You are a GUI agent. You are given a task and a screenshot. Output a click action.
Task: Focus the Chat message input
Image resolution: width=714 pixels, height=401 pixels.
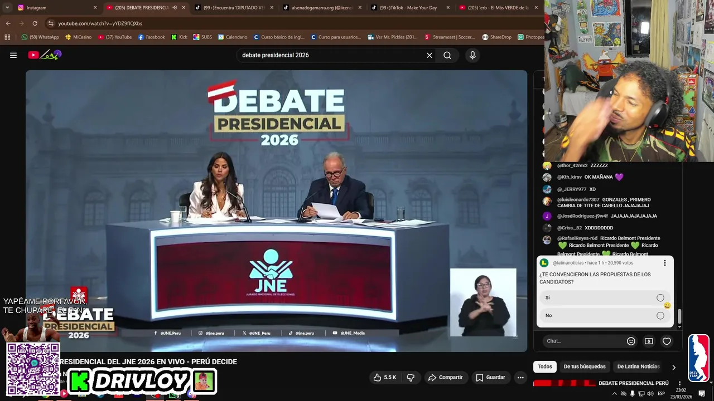[x=583, y=341]
